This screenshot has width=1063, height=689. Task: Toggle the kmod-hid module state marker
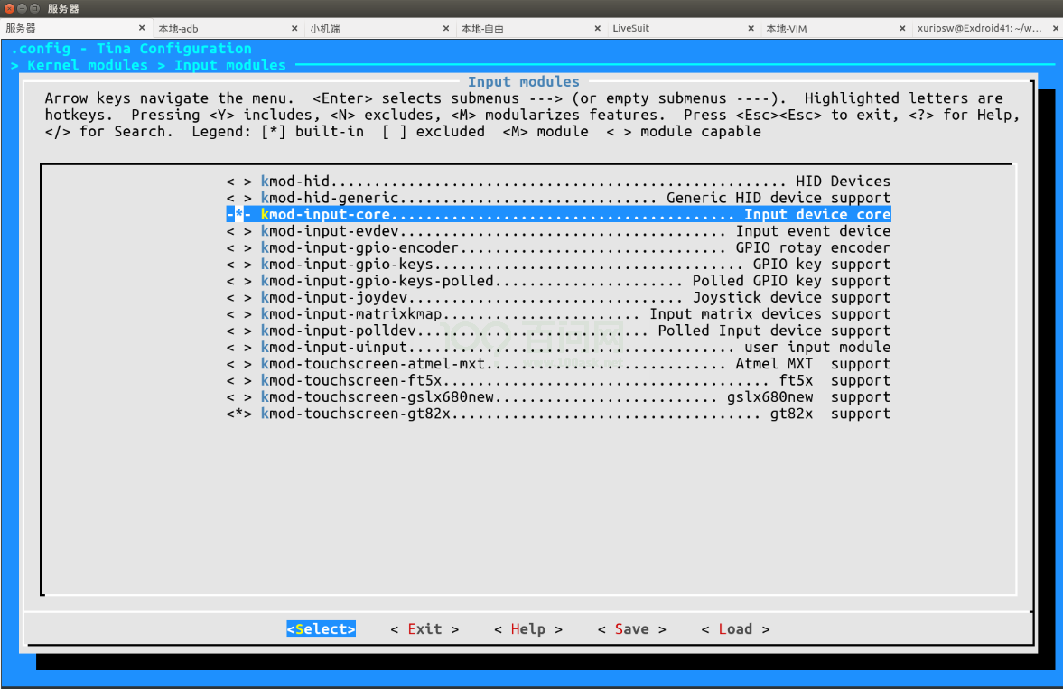coord(239,182)
